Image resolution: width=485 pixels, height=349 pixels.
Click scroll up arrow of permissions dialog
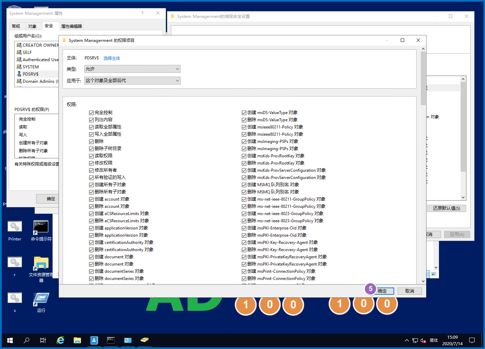pyautogui.click(x=423, y=49)
